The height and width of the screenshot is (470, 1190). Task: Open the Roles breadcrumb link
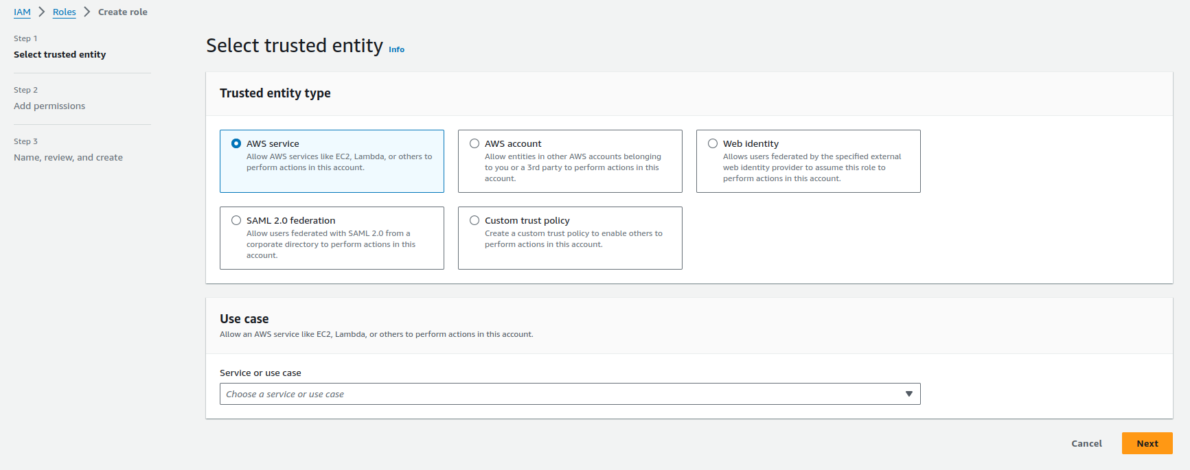tap(65, 12)
